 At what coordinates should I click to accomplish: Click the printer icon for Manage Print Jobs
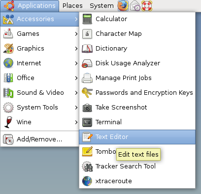[x=87, y=78]
